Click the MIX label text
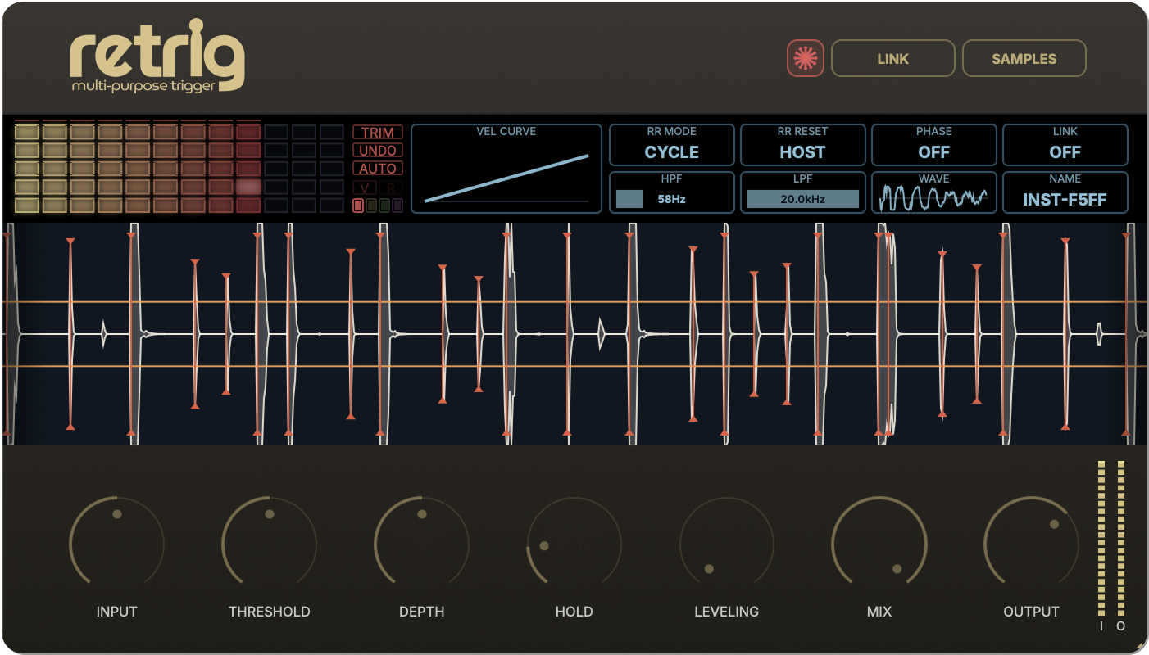The width and height of the screenshot is (1149, 655). pyautogui.click(x=879, y=612)
